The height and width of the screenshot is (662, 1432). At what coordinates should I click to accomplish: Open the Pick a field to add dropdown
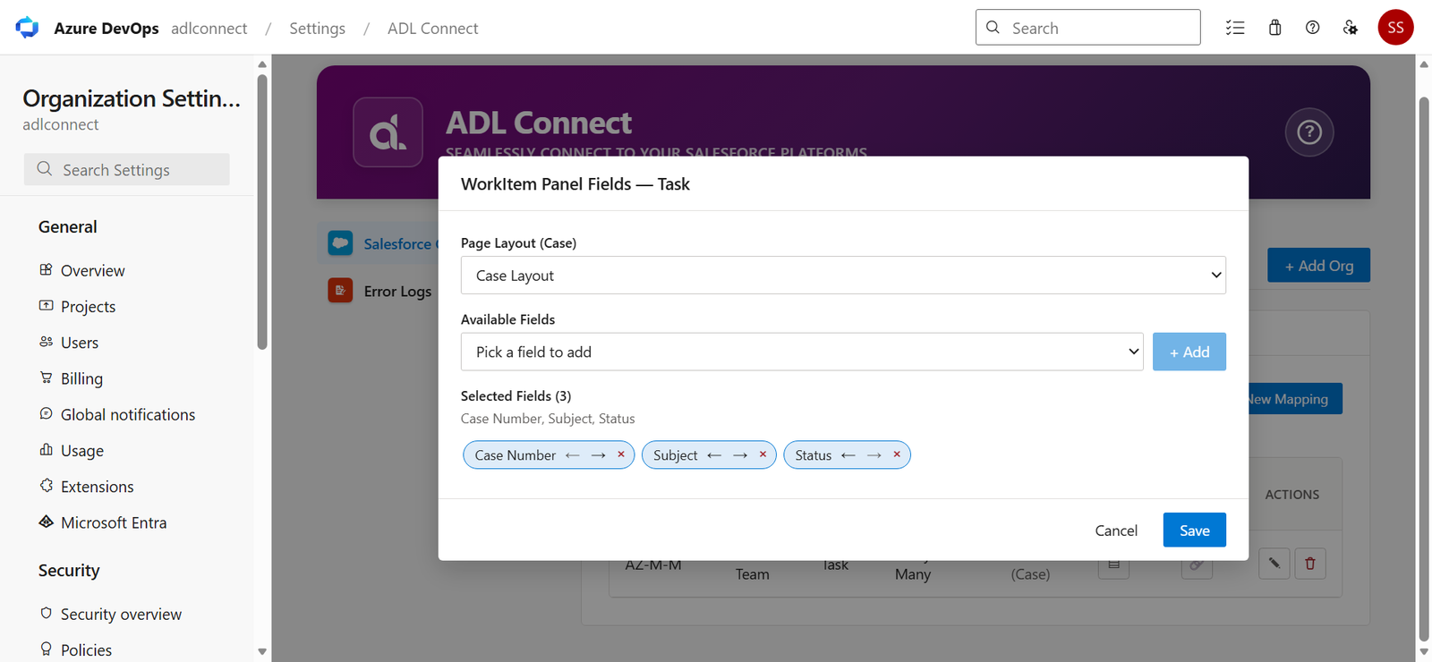click(802, 352)
